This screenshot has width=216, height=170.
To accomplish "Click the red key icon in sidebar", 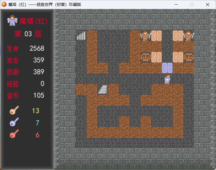I will [x=14, y=134].
